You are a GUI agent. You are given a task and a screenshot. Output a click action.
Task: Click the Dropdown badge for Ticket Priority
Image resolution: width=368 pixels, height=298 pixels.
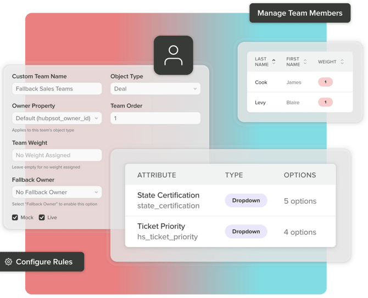pyautogui.click(x=246, y=232)
